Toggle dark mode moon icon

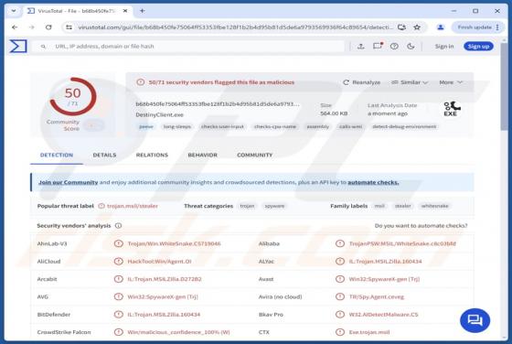pyautogui.click(x=411, y=47)
